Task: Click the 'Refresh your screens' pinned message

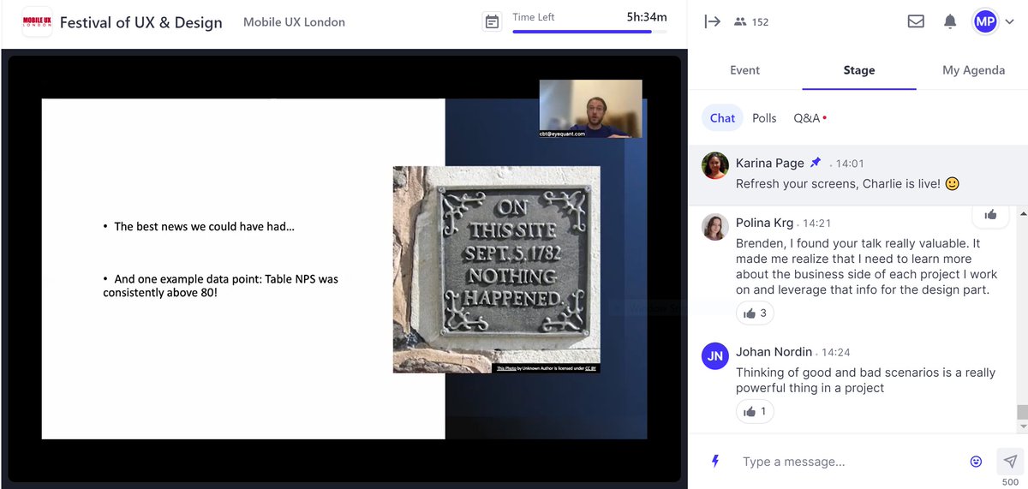Action: point(847,183)
